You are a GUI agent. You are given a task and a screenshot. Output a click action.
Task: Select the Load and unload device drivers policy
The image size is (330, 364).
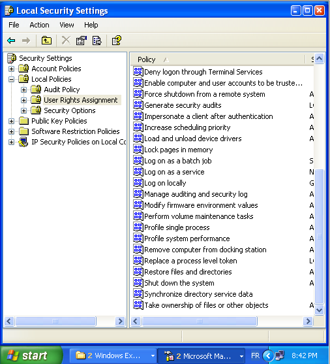[193, 139]
